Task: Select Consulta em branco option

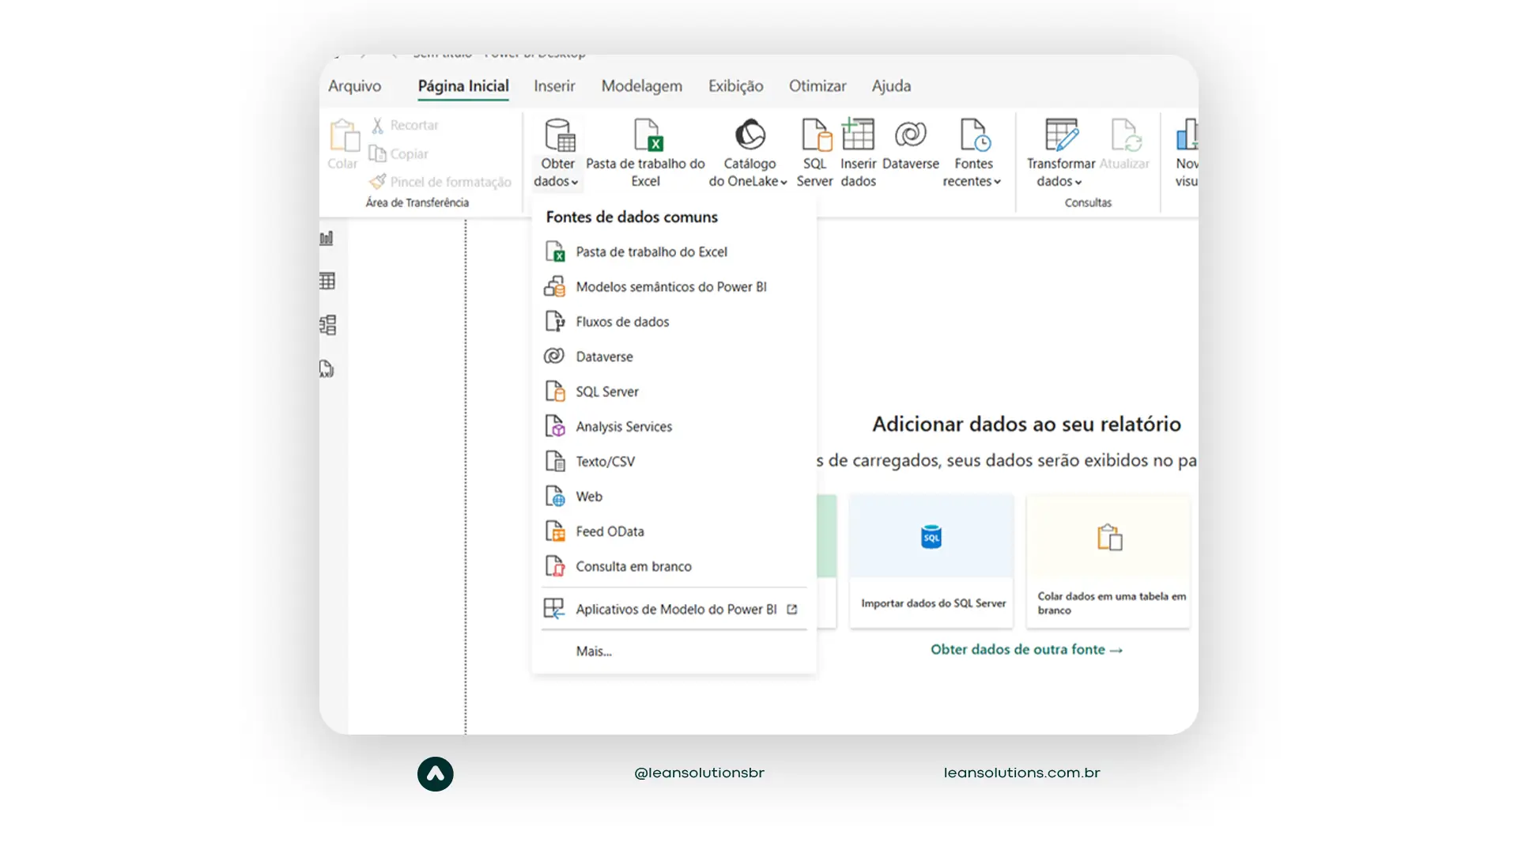Action: point(674,565)
